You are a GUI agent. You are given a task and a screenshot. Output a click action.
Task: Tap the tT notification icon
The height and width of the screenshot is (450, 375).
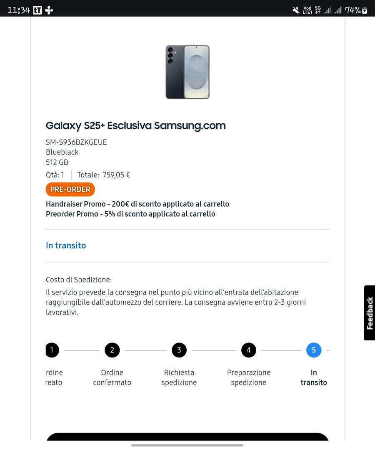37,10
